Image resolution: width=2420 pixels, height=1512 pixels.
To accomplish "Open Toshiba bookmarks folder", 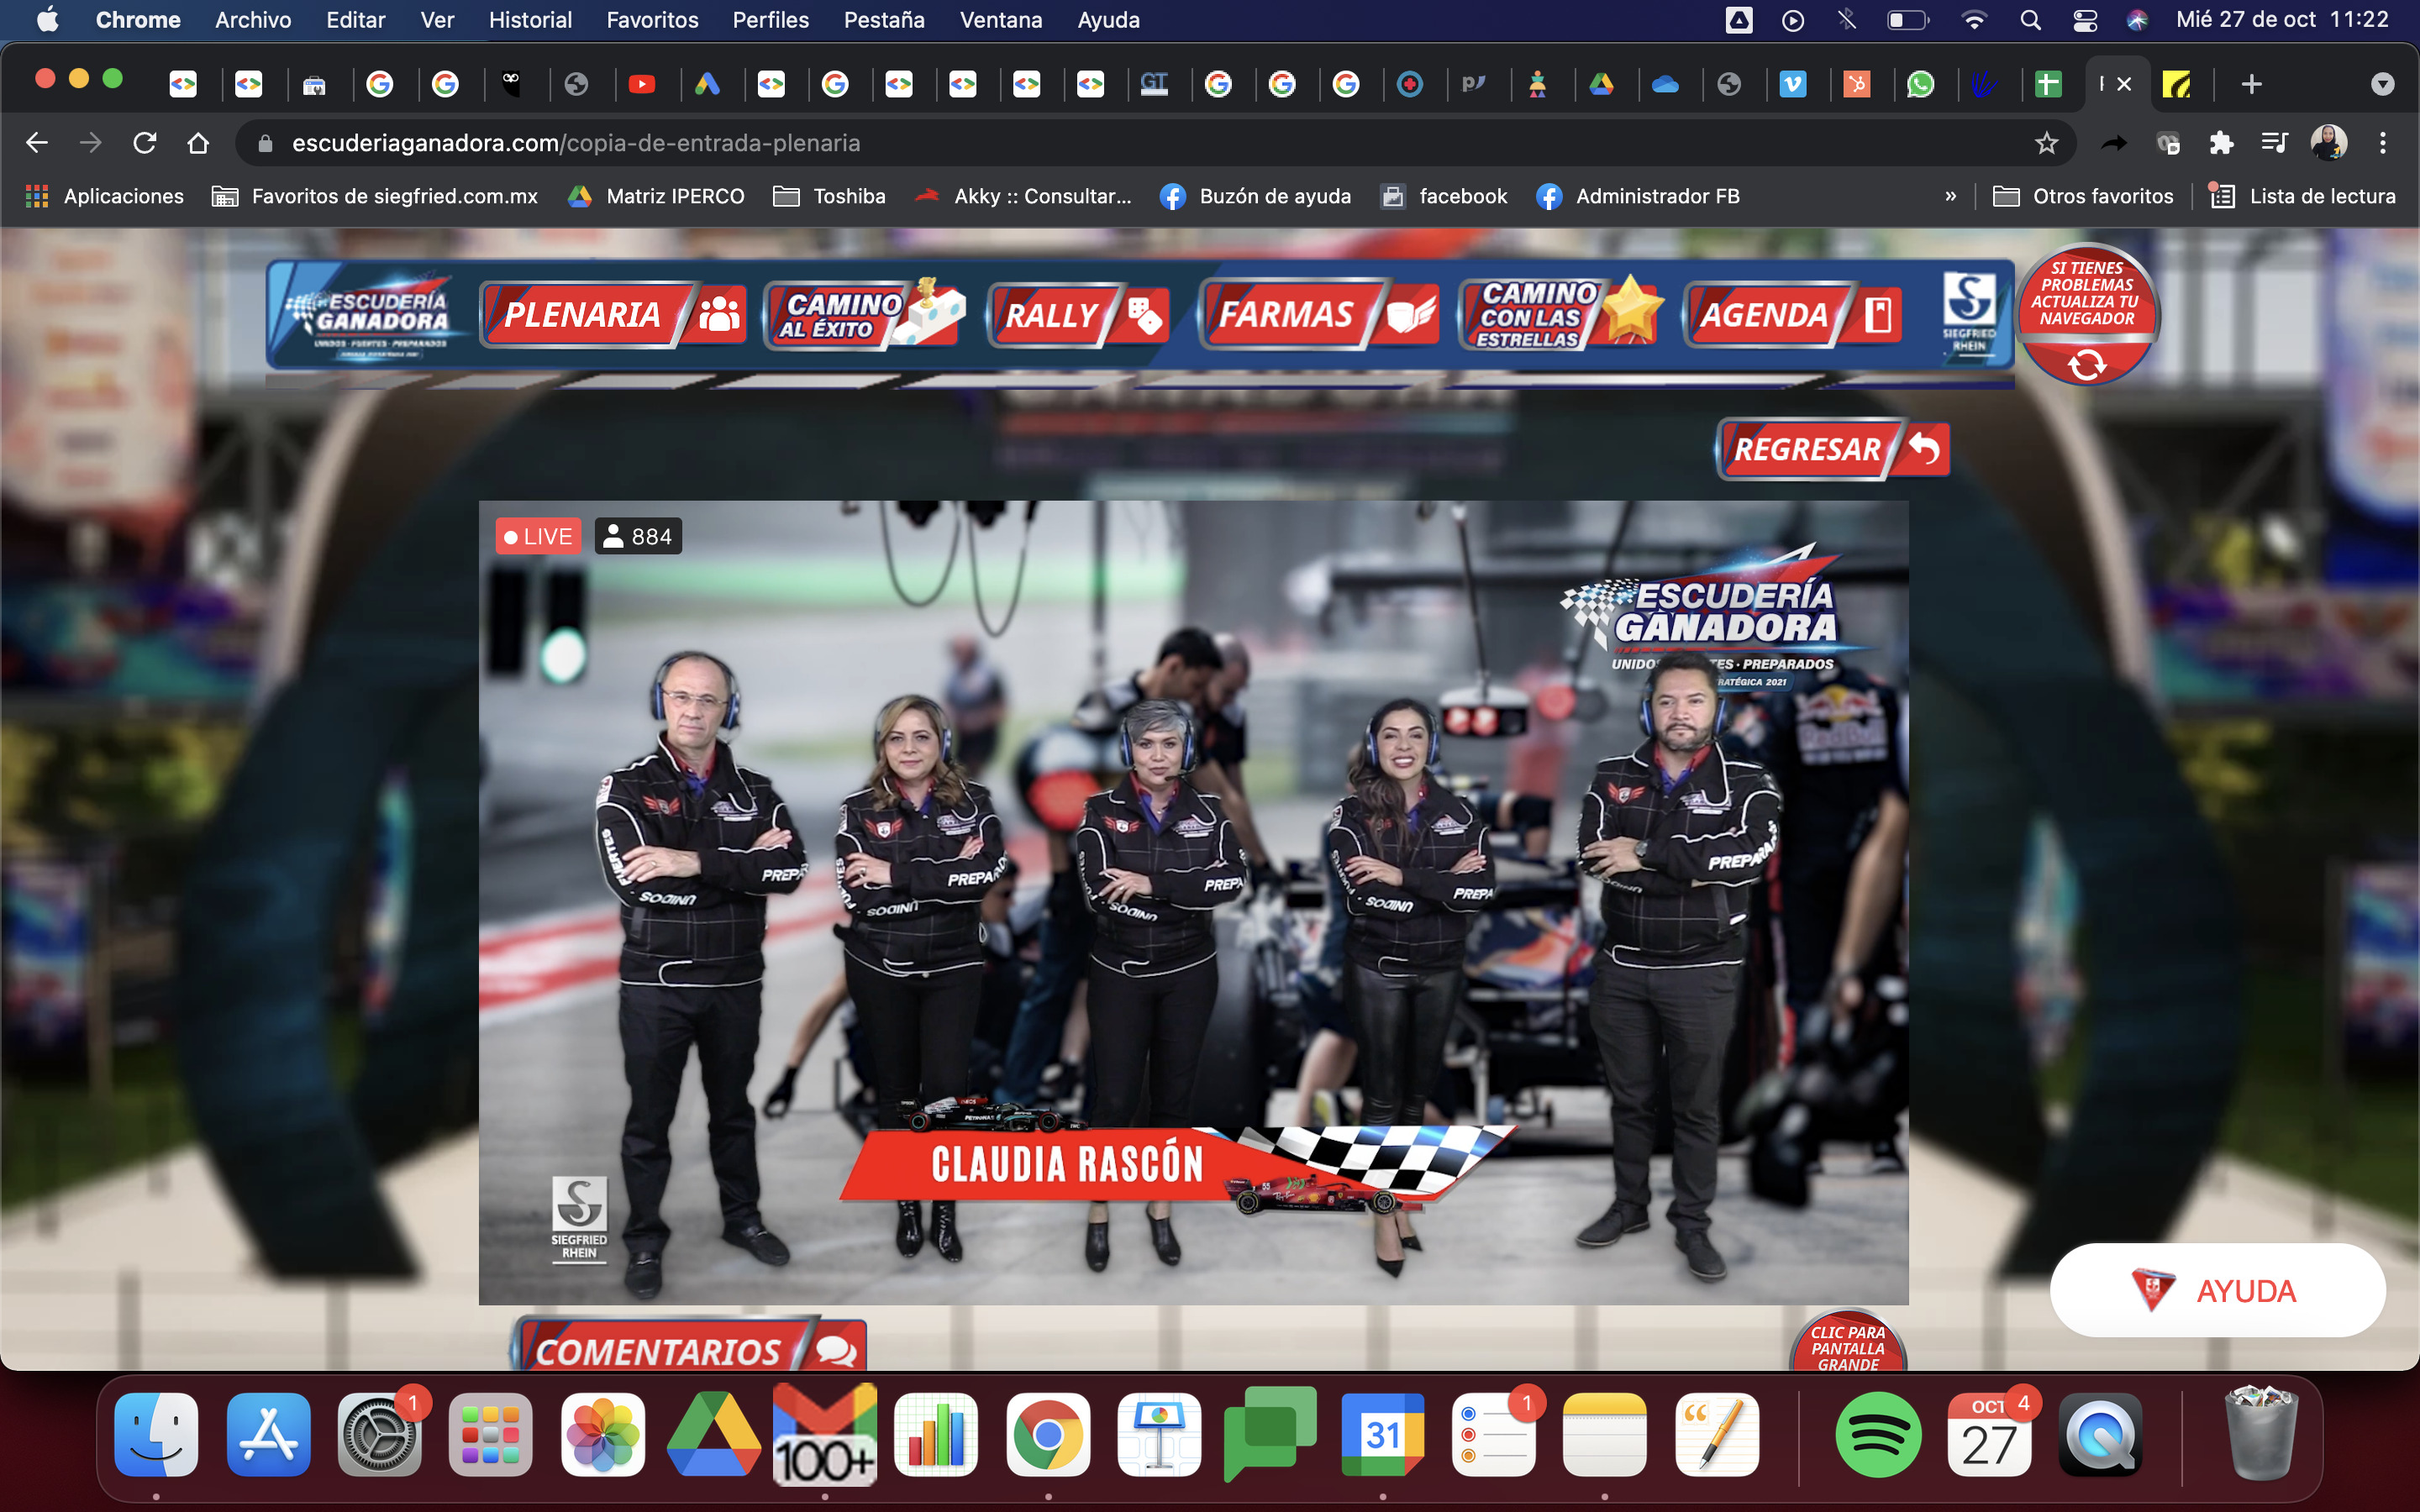I will 830,196.
